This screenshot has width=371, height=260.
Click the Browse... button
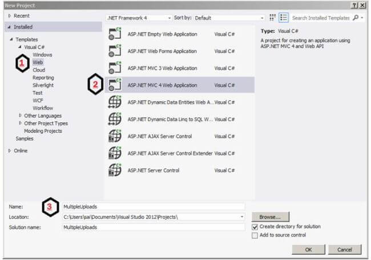[270, 217]
